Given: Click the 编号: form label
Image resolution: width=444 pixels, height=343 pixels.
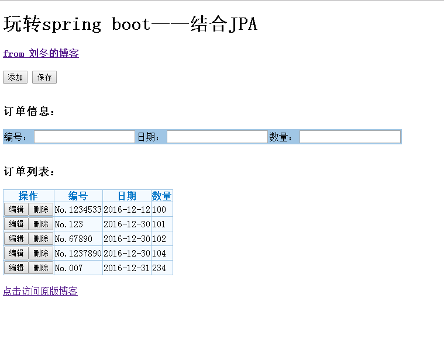Looking at the screenshot, I should (15, 137).
